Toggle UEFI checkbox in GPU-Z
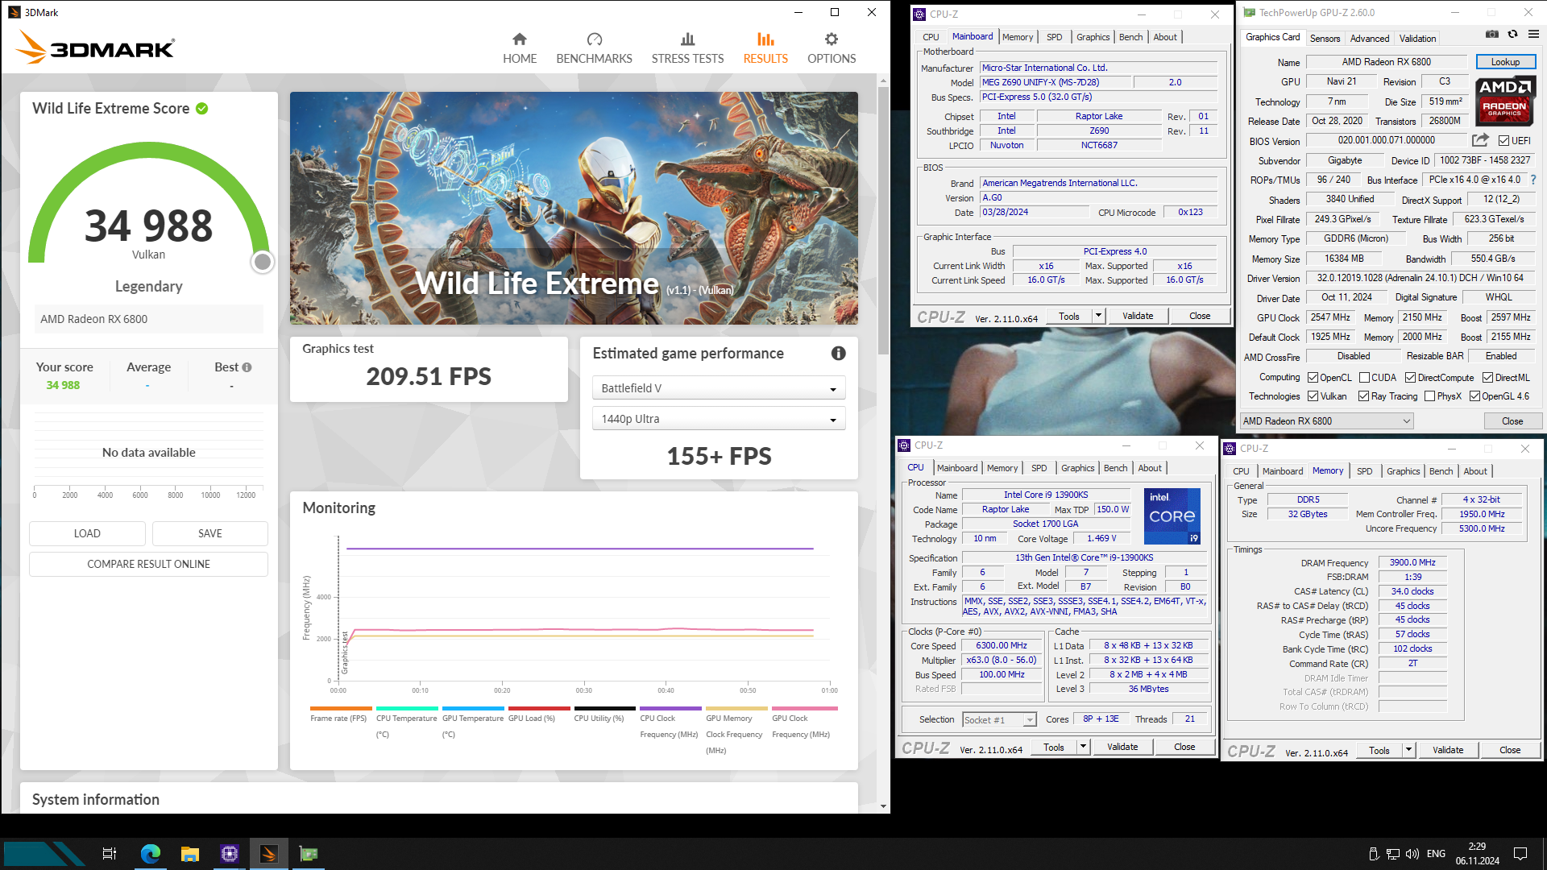The width and height of the screenshot is (1547, 870). pyautogui.click(x=1503, y=141)
